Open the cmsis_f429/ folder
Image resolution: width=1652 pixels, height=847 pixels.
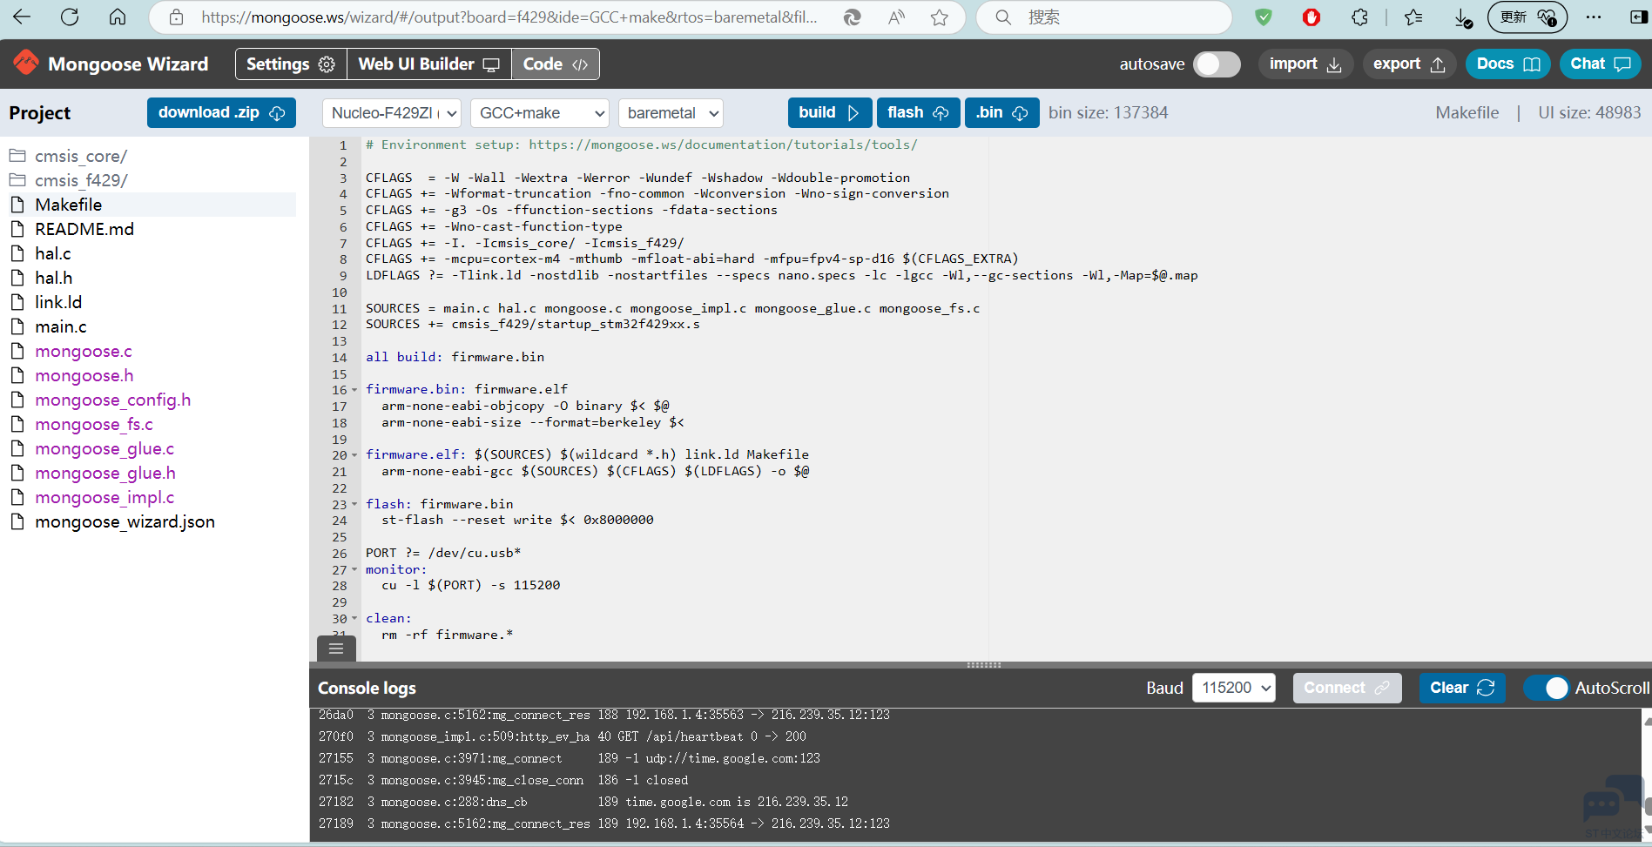coord(81,180)
